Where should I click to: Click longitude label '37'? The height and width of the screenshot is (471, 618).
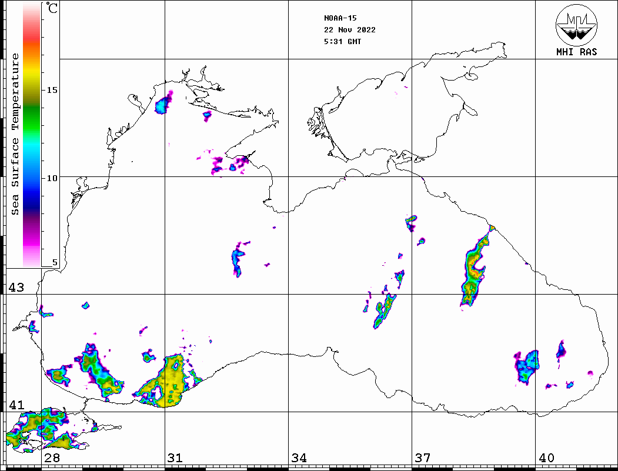[423, 458]
